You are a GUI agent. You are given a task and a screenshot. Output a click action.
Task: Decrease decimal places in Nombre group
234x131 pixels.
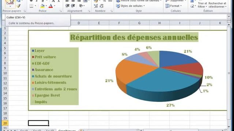point(102,6)
